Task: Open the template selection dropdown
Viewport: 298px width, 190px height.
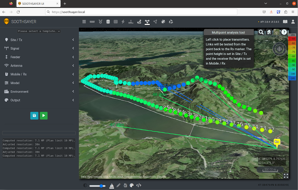Action: pos(39,31)
